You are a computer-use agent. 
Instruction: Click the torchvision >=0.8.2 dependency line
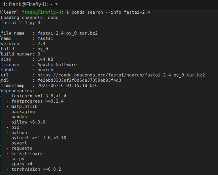coord(36,169)
